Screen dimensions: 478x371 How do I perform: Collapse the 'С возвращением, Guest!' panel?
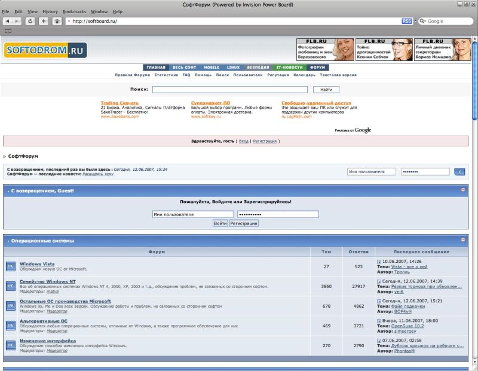pyautogui.click(x=462, y=190)
